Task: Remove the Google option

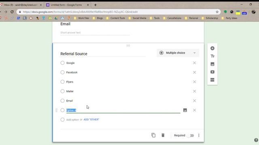Action: [194, 63]
